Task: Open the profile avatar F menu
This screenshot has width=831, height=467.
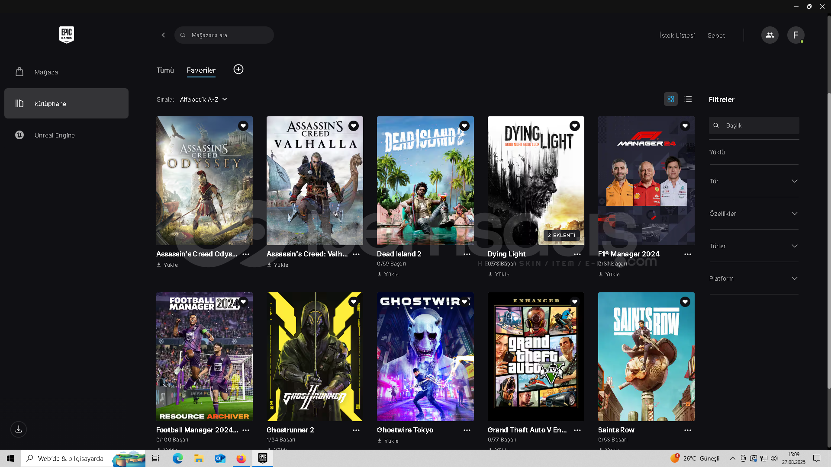Action: point(796,35)
